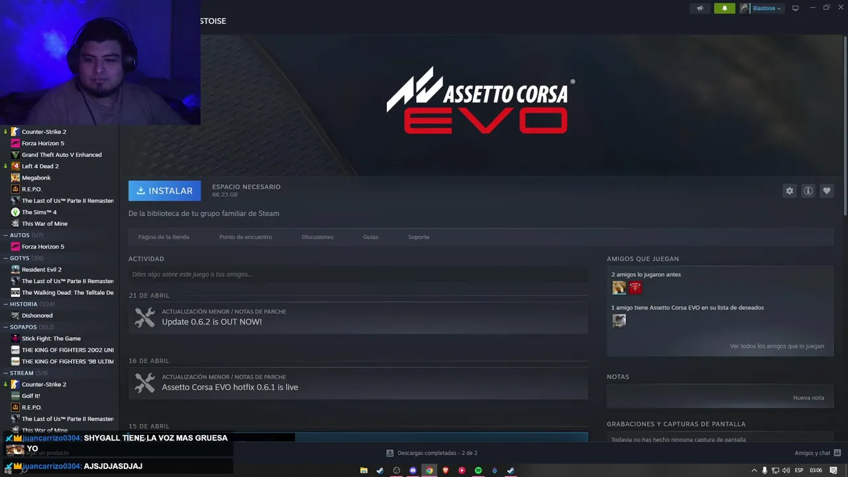848x477 pixels.
Task: Click the '16 DE ABRIL' date heading
Action: point(149,361)
